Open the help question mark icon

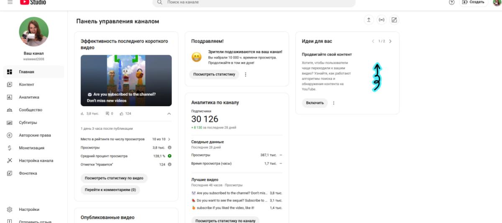click(x=451, y=2)
